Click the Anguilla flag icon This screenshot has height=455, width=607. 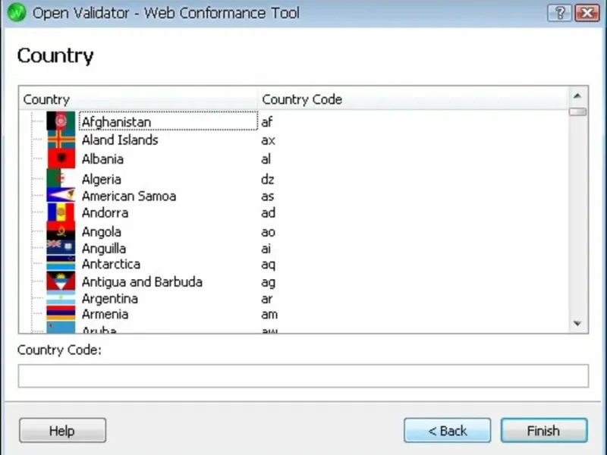(61, 247)
